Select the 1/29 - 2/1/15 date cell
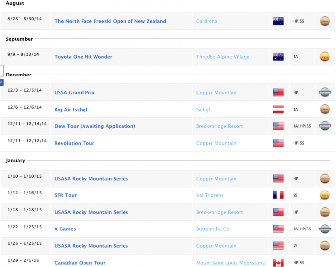The image size is (336, 267). click(x=23, y=261)
